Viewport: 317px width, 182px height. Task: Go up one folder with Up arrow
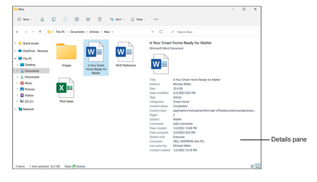pyautogui.click(x=40, y=32)
